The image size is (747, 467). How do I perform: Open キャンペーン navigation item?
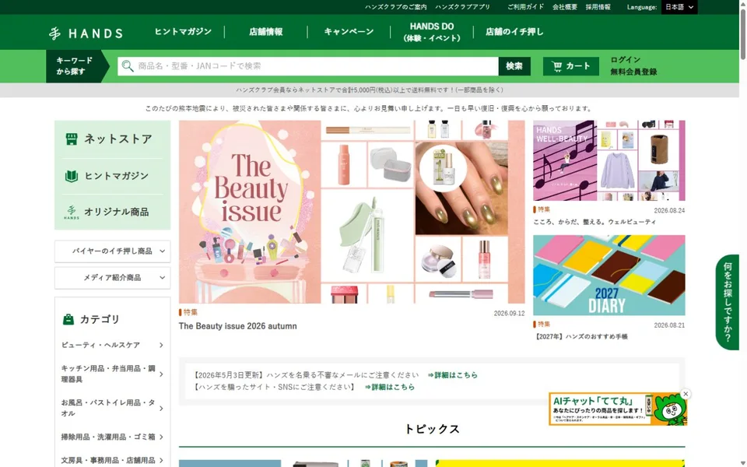pos(349,32)
